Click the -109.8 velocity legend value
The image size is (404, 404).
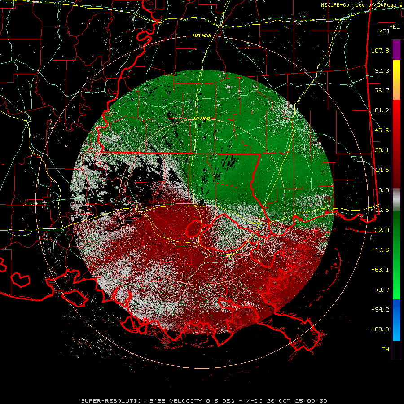tap(378, 329)
